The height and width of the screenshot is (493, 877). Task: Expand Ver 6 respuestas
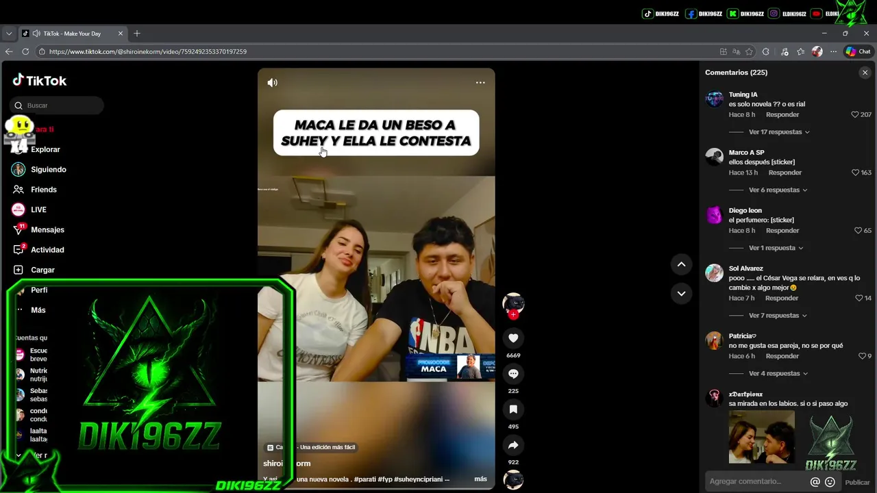[x=778, y=190]
